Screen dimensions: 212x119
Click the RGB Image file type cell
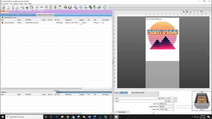tap(59, 23)
